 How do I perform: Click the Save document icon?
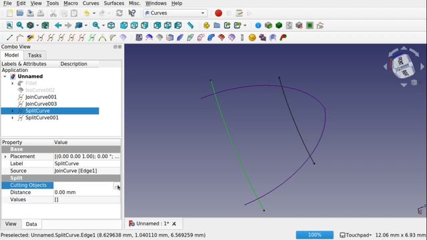coord(30,13)
